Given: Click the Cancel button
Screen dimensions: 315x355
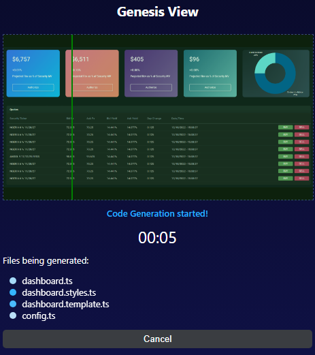Looking at the screenshot, I should pyautogui.click(x=157, y=339).
